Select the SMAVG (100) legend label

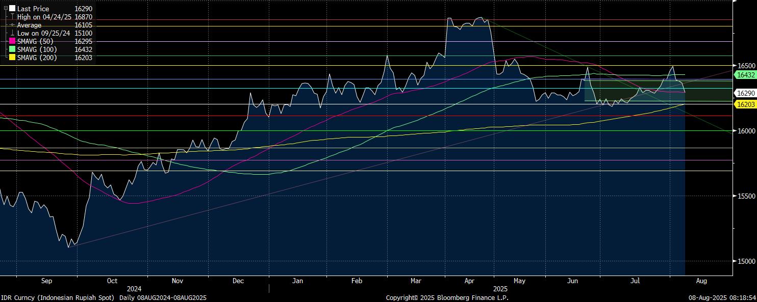(x=37, y=49)
